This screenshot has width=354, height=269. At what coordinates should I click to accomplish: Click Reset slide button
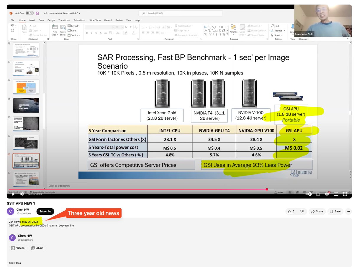tap(72, 31)
